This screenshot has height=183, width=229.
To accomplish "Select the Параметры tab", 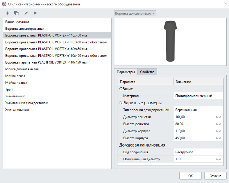I will pyautogui.click(x=126, y=72).
